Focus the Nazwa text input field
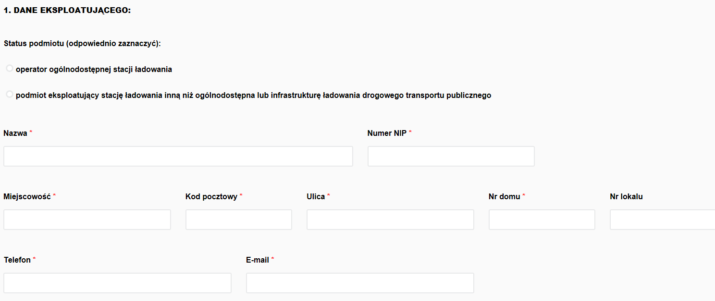Screen dimensions: 715x301 coord(178,157)
